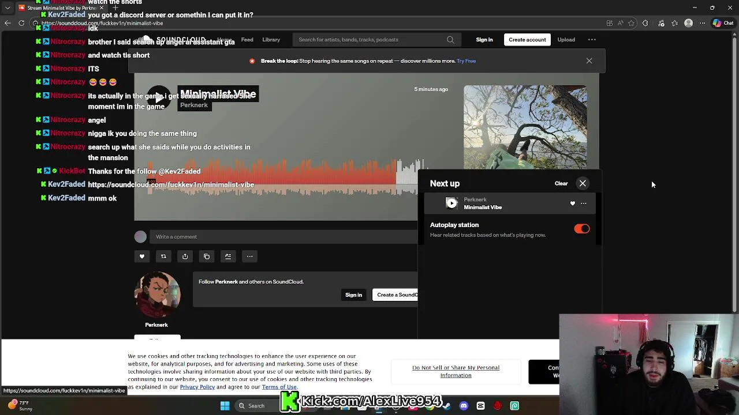Click Create a SoundCloud account in the follow box
The image size is (739, 415).
(x=395, y=295)
